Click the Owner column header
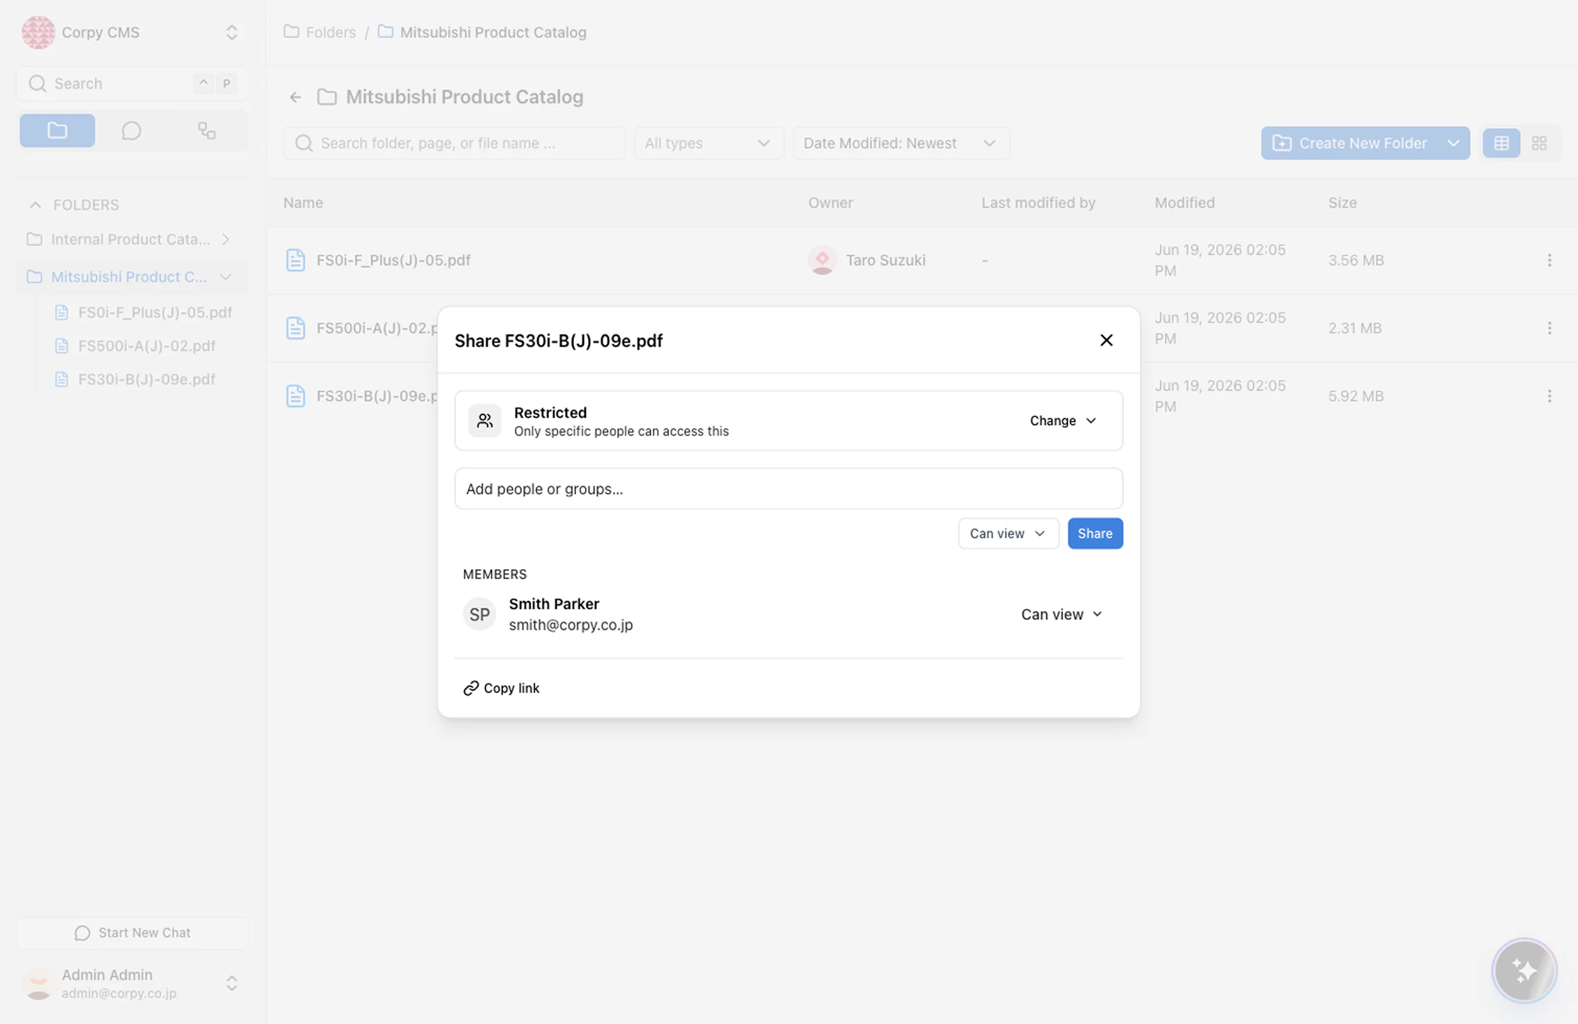This screenshot has width=1578, height=1024. pos(830,203)
